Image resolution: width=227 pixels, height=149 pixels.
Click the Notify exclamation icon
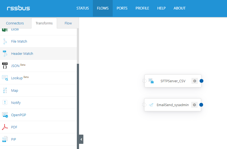click(x=5, y=103)
